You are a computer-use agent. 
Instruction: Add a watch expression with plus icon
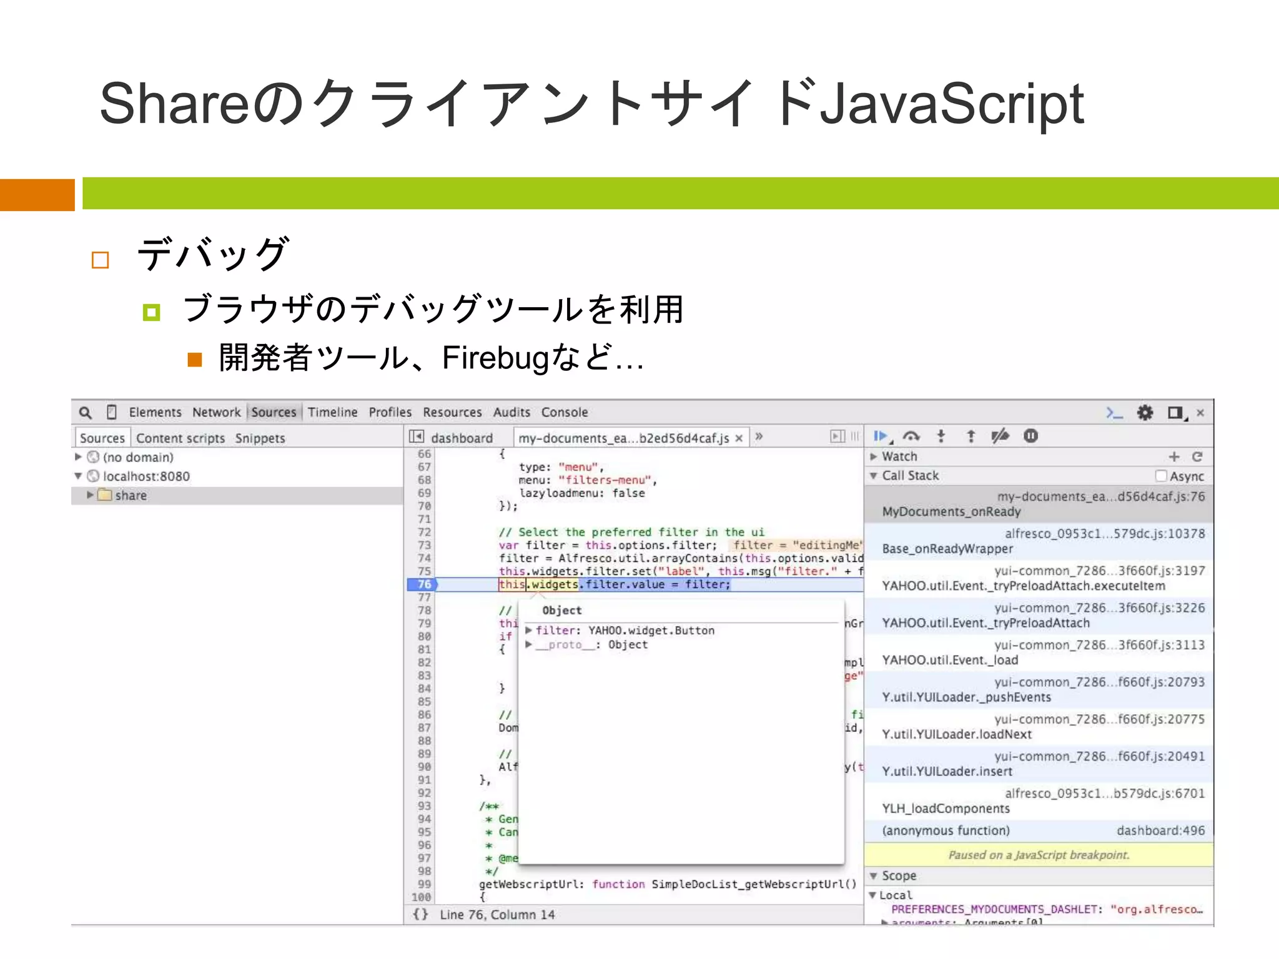(x=1174, y=457)
